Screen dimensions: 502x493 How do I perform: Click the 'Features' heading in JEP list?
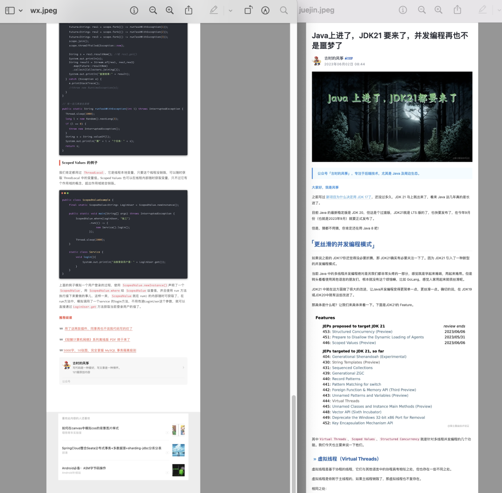point(325,318)
